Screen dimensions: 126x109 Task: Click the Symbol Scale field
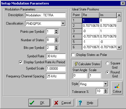56,69
